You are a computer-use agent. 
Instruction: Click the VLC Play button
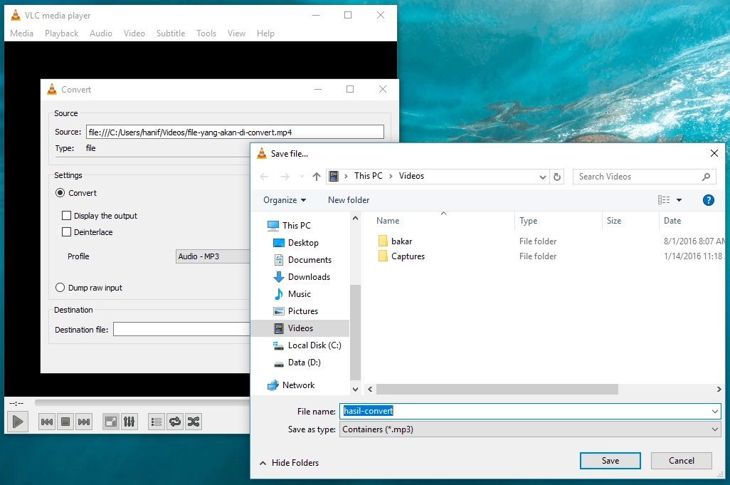coord(18,422)
